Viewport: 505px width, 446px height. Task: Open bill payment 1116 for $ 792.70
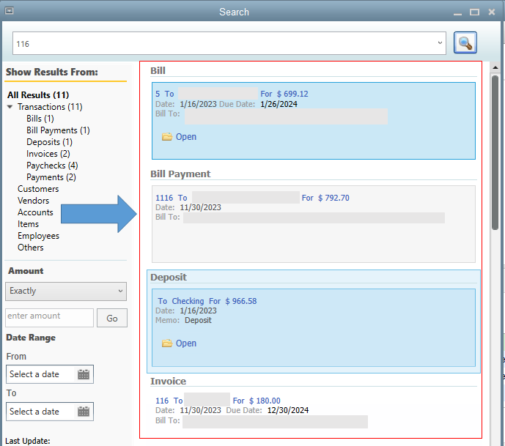point(252,198)
